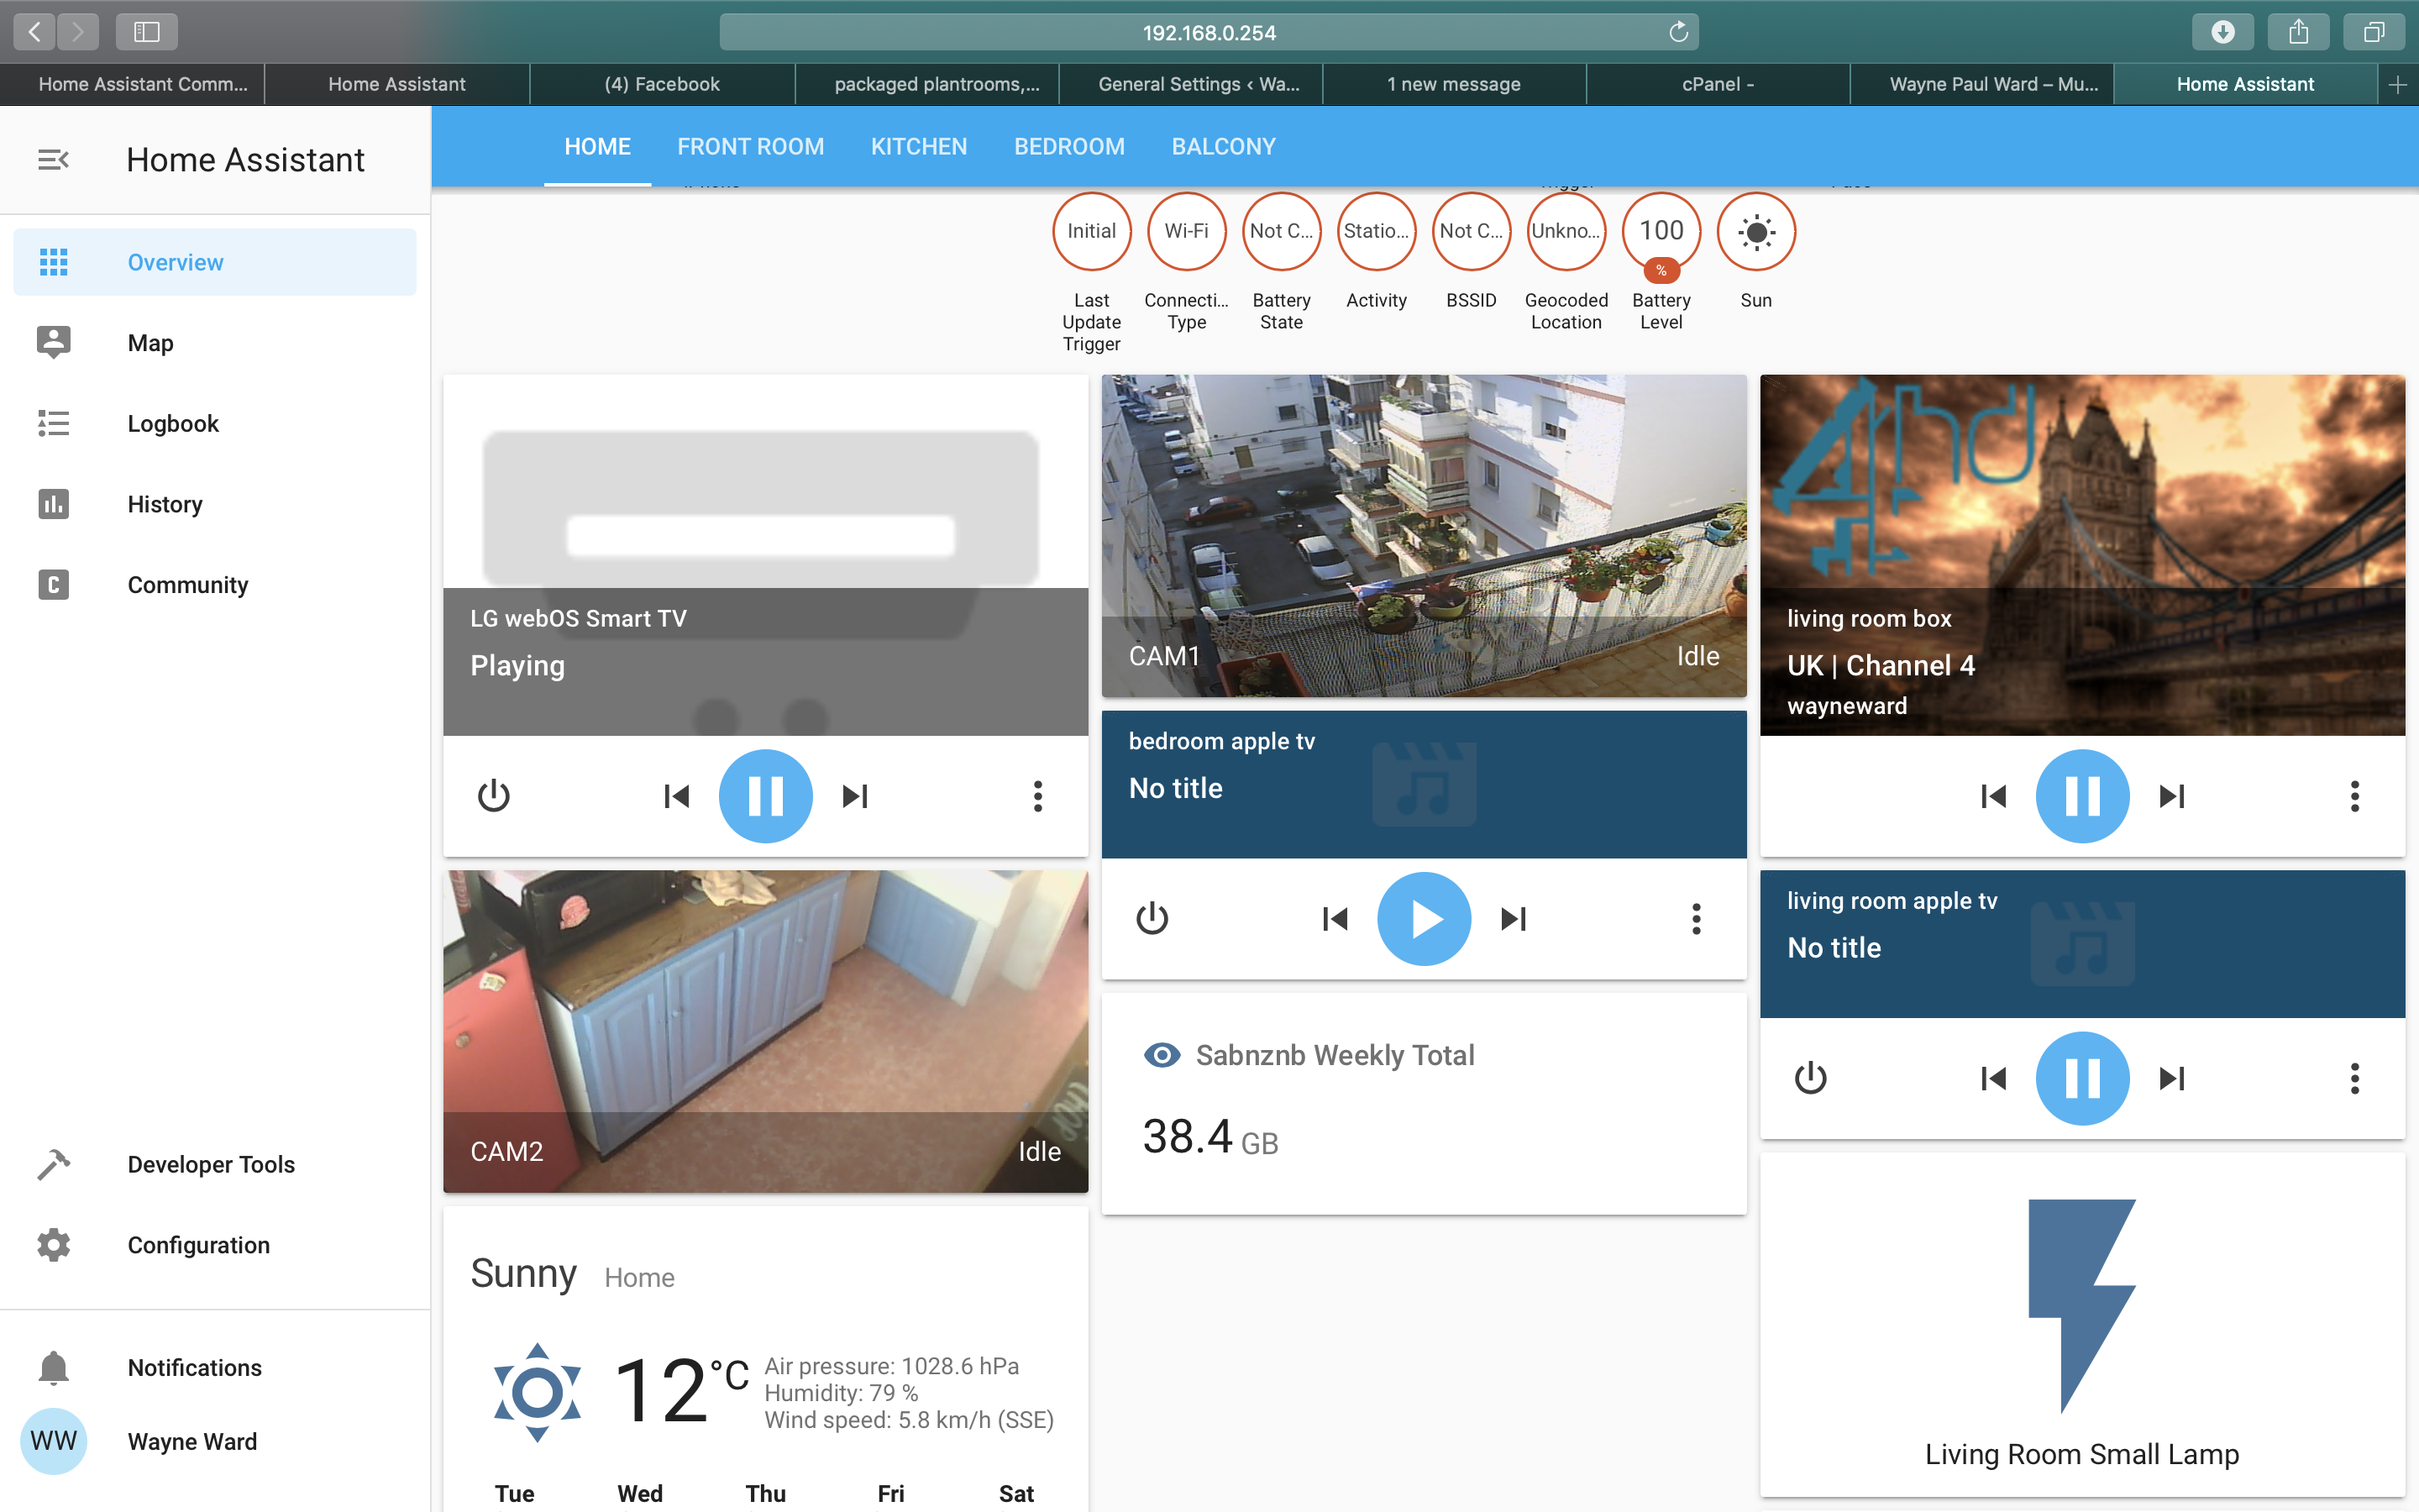Screen dimensions: 2419x1512
Task: Toggle the browser sidebar
Action: pyautogui.click(x=147, y=32)
